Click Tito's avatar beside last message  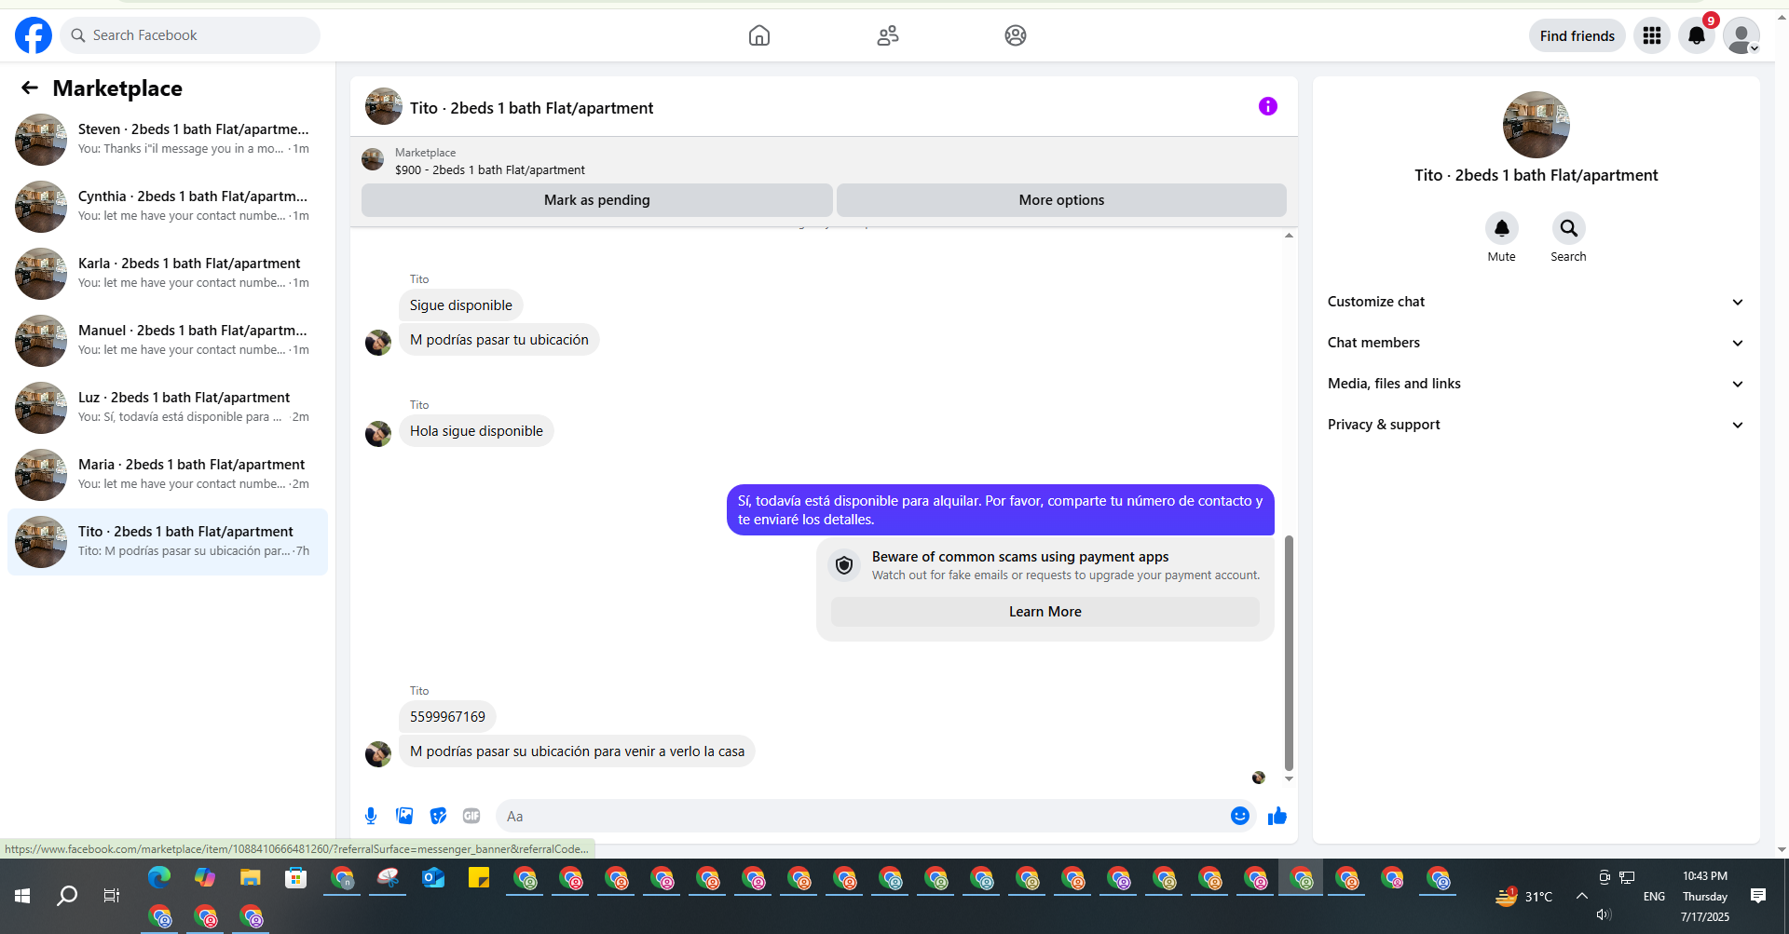[378, 753]
